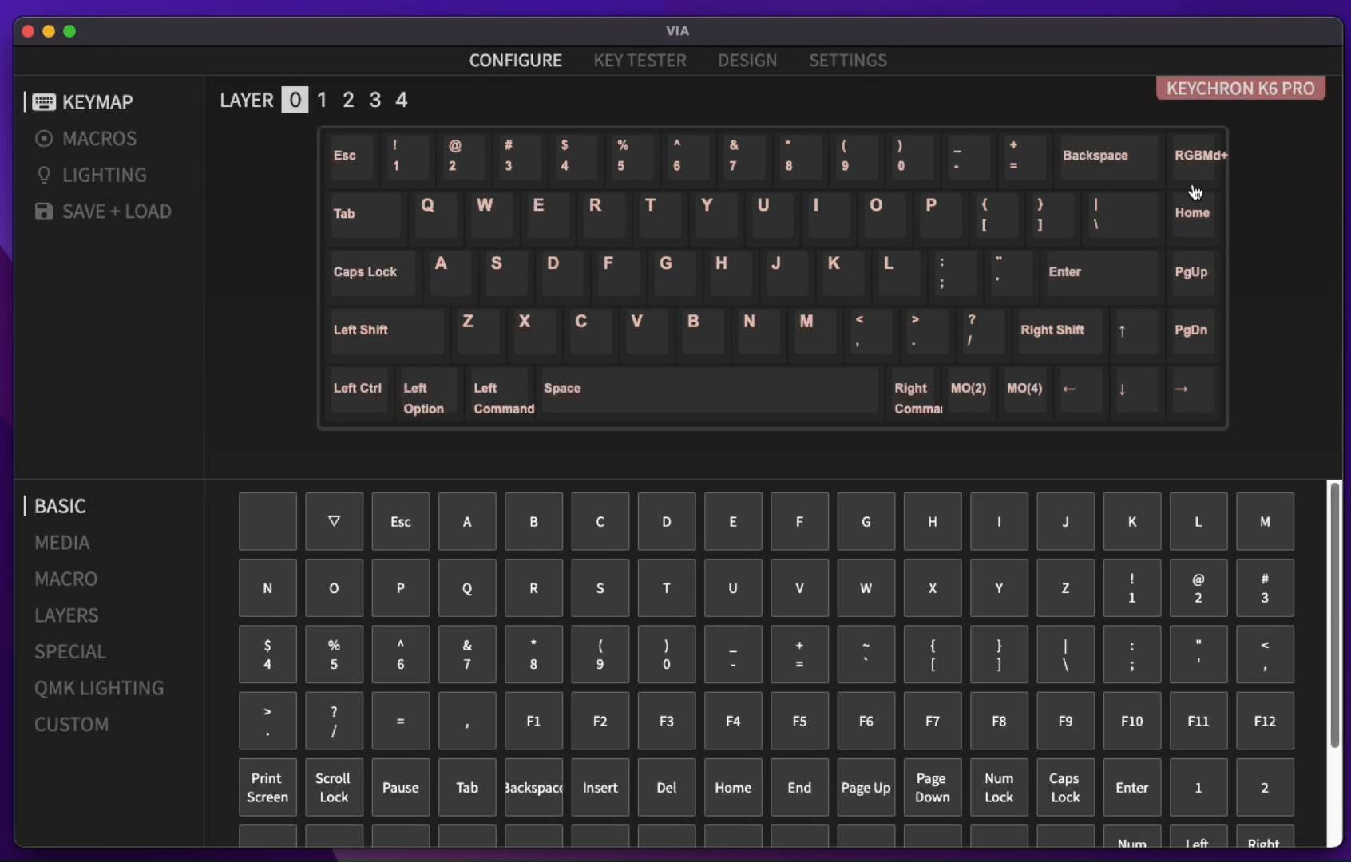Open the Keymap section in sidebar
The width and height of the screenshot is (1351, 862).
83,102
